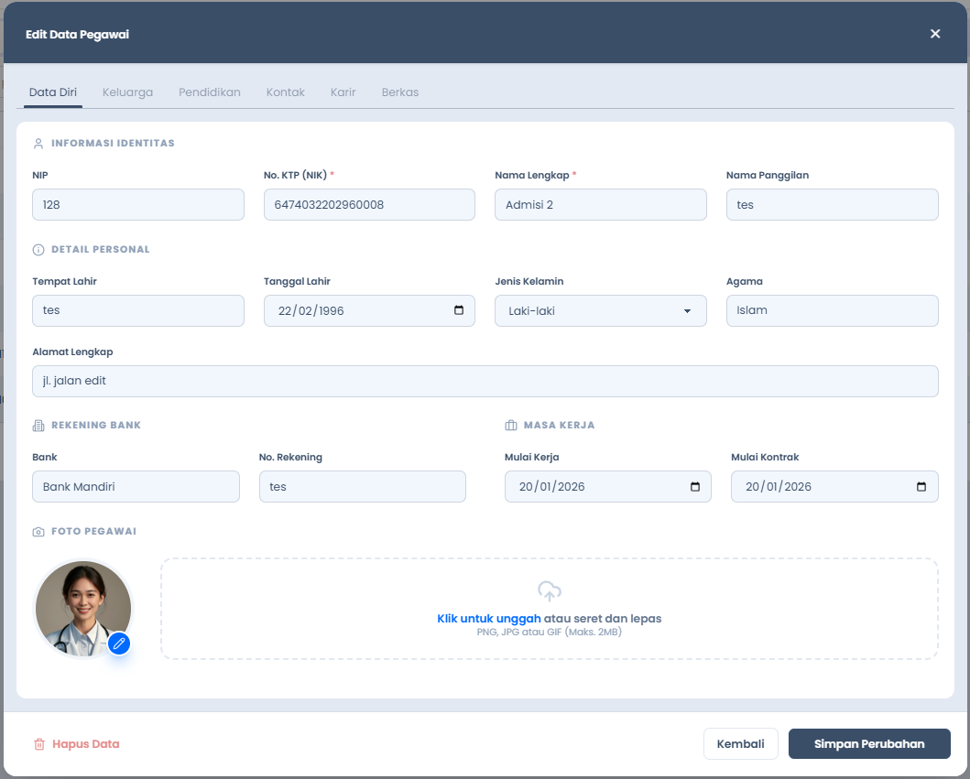Close the Edit Data Pegawai dialog
Image resolution: width=970 pixels, height=779 pixels.
tap(935, 34)
